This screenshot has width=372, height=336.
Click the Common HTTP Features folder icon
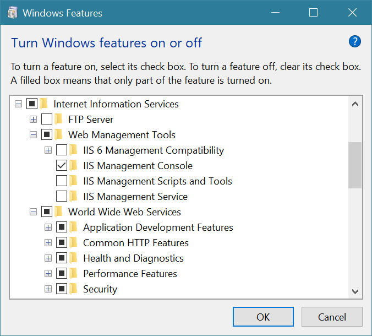[74, 243]
